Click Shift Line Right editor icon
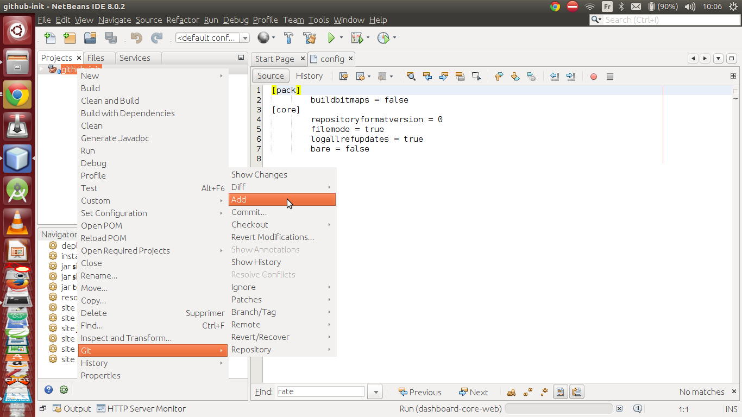Screen dimensions: 742x417 (571, 77)
